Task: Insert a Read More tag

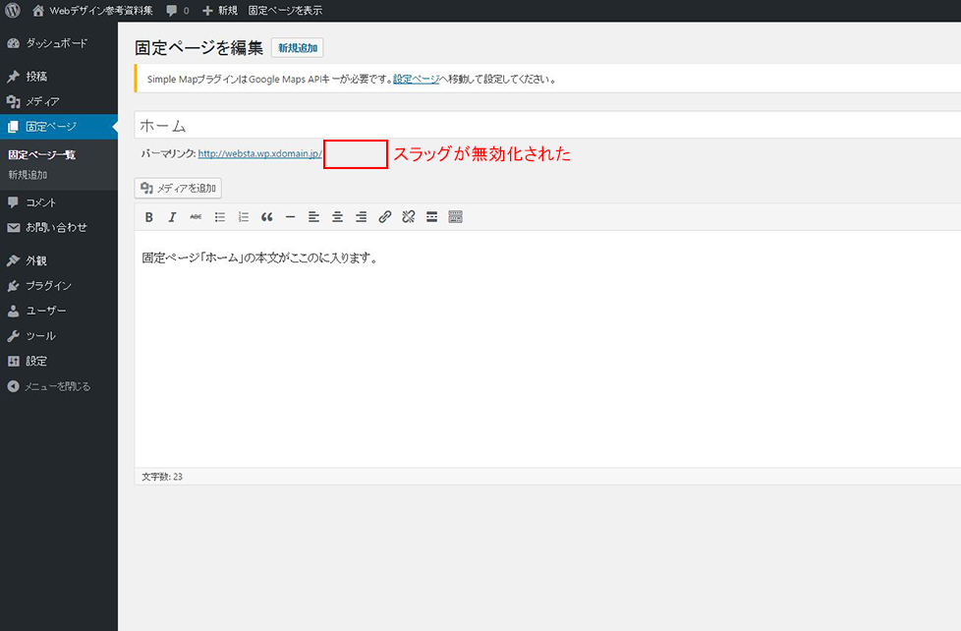Action: (x=431, y=217)
